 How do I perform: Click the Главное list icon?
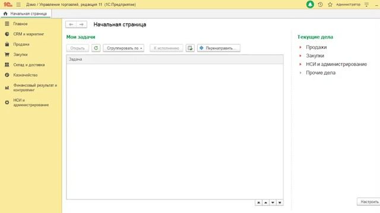(x=7, y=24)
